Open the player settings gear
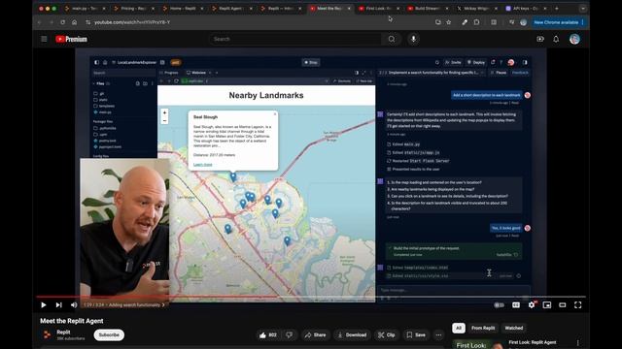 coord(532,305)
